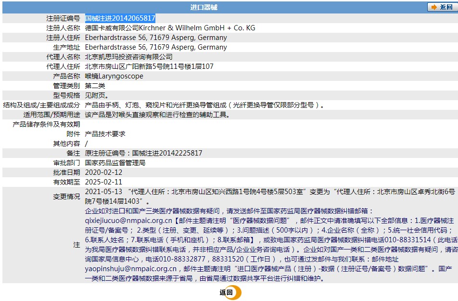Click agent name 北京凯思玛投资咨询有限公司

[x=129, y=57]
